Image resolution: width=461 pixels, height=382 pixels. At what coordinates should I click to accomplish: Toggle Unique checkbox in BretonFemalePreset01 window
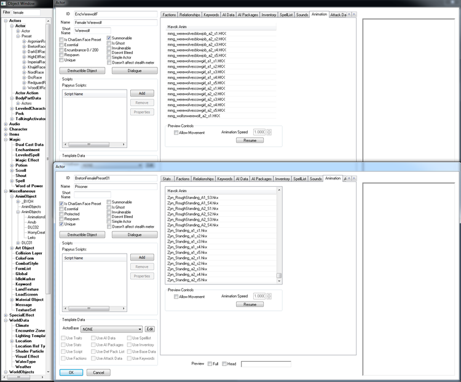click(61, 224)
